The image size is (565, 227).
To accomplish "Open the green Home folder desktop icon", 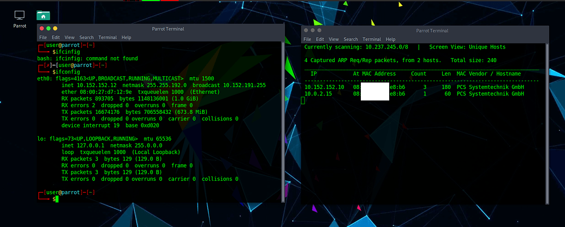I will [43, 15].
